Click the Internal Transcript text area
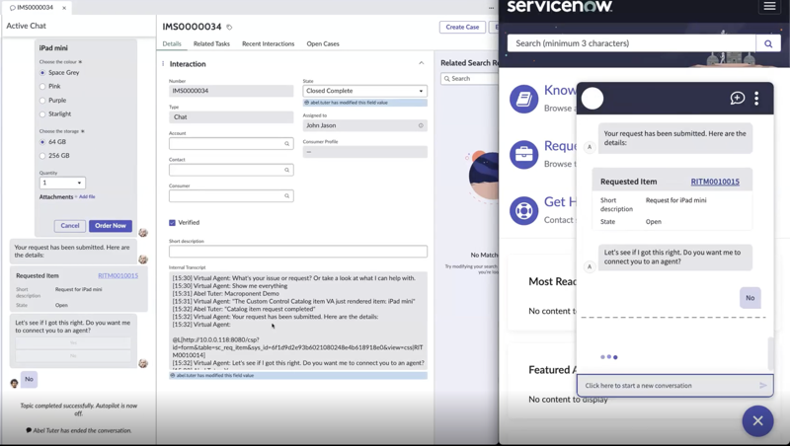 click(x=298, y=321)
